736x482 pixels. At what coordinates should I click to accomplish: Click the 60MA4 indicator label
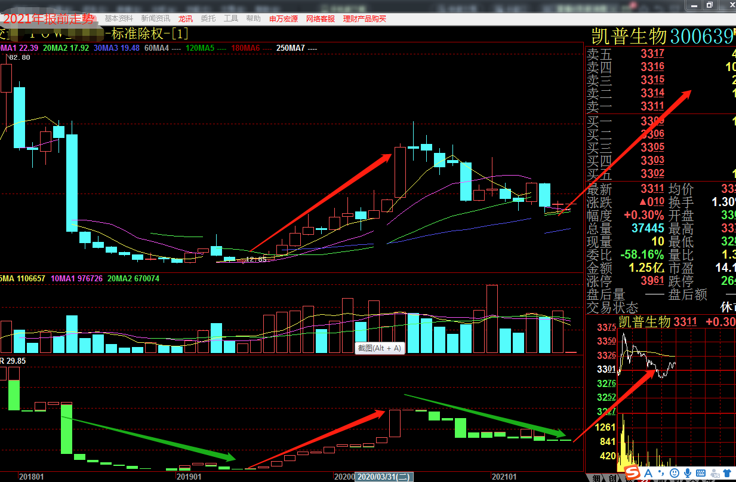pos(163,48)
